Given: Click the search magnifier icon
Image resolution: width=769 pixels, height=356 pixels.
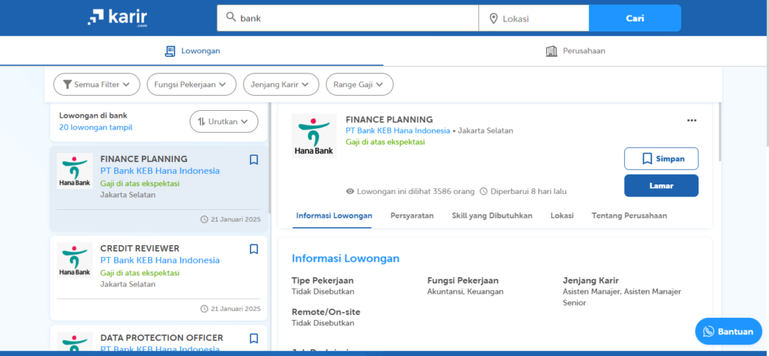Looking at the screenshot, I should pos(231,18).
